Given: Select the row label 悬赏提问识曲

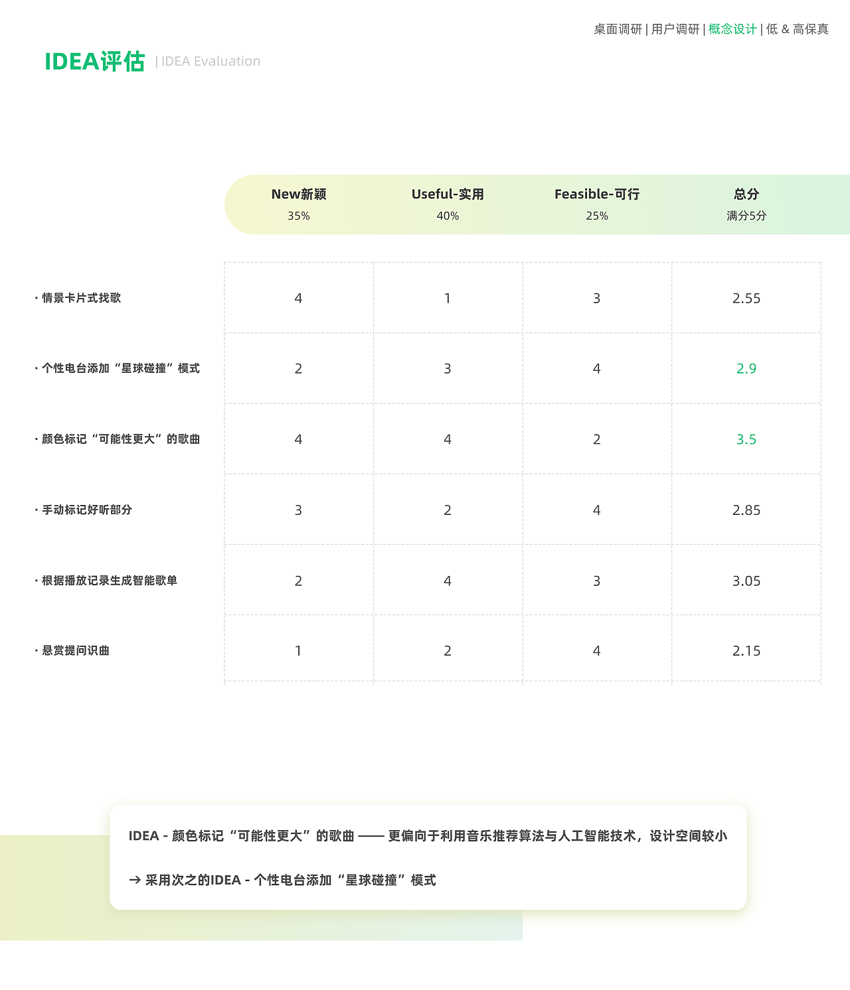Looking at the screenshot, I should pyautogui.click(x=76, y=651).
